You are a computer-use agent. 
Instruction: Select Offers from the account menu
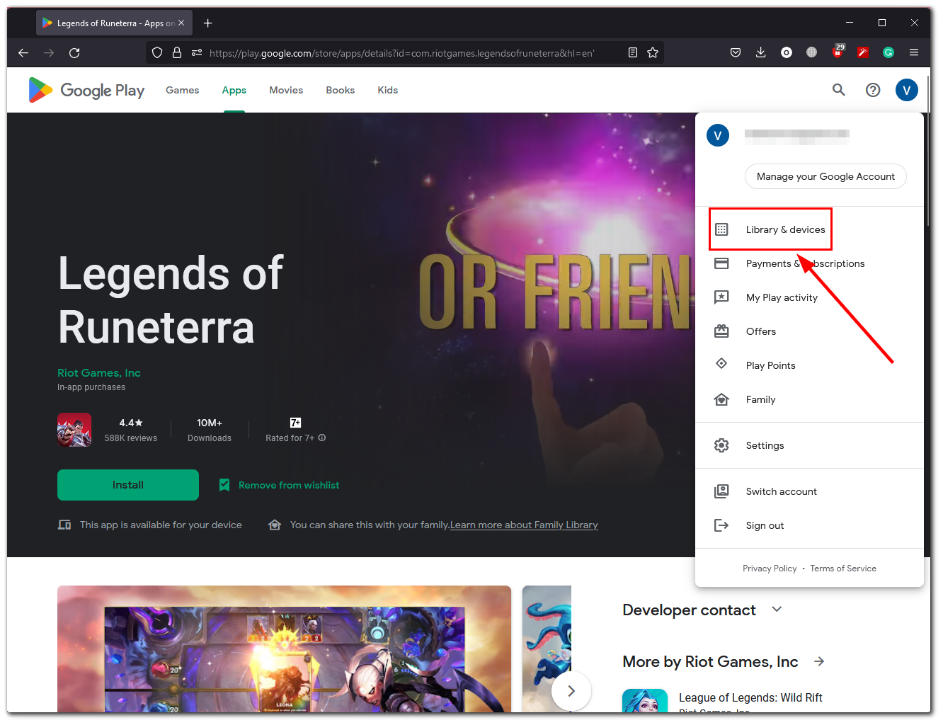tap(809, 331)
